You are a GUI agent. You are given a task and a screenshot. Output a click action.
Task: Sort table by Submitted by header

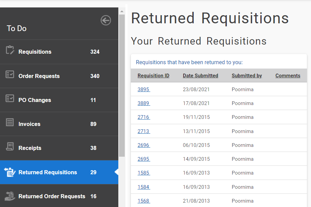(x=247, y=76)
